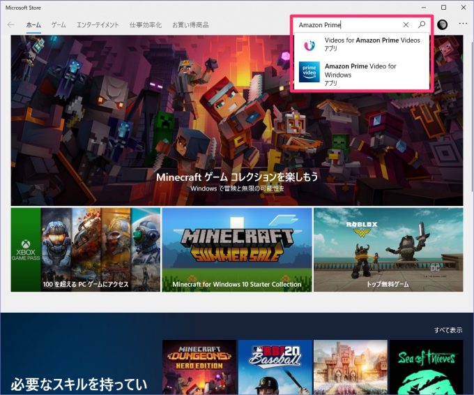
Task: Click the Xbox Game Pass logo
Action: coord(26,250)
